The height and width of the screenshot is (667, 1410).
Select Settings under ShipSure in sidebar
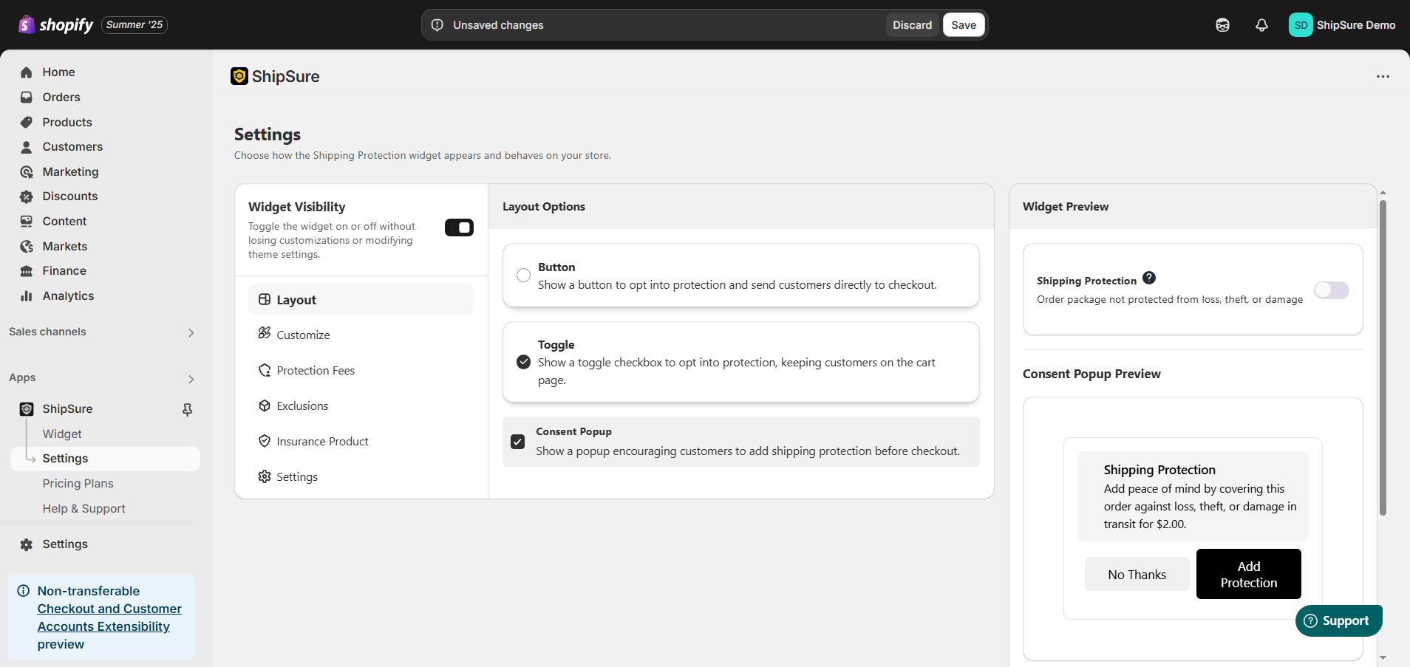(x=105, y=459)
